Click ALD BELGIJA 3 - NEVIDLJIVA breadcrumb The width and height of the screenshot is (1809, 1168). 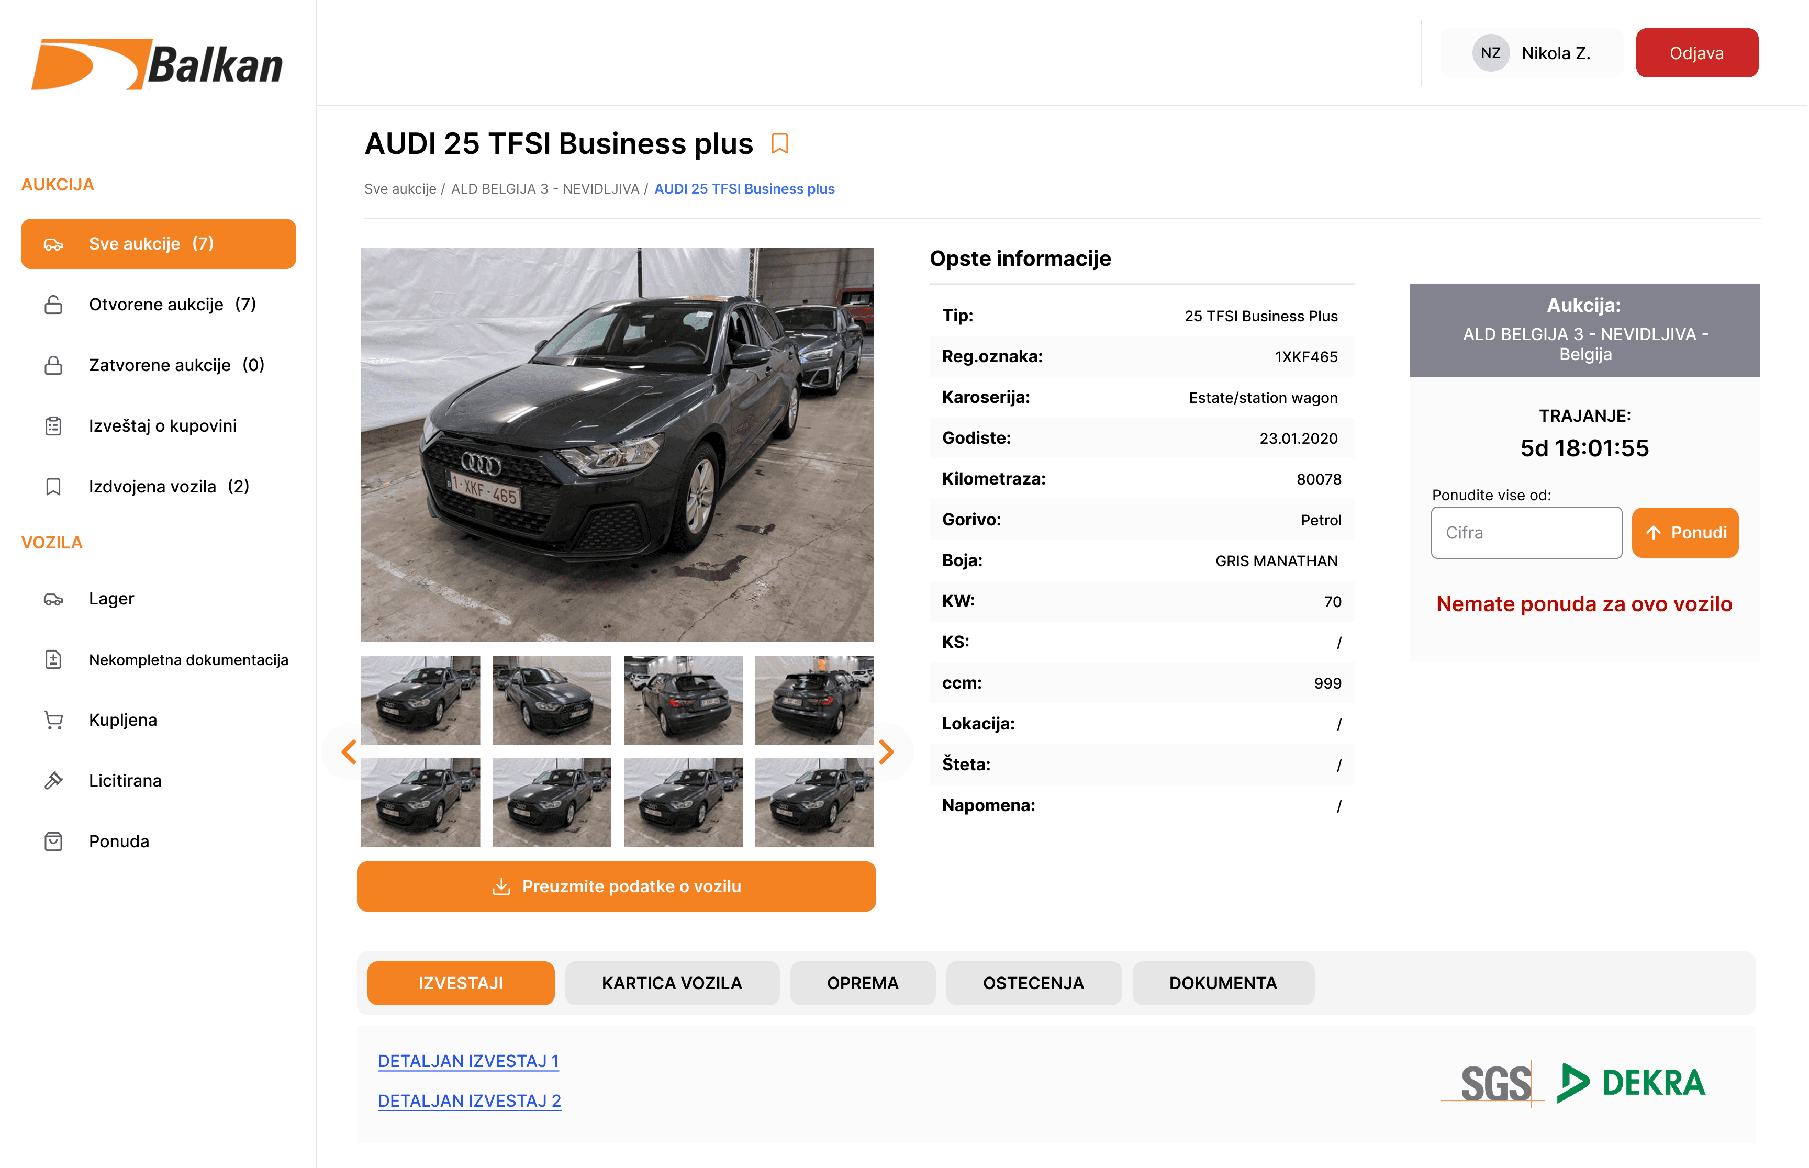[545, 189]
